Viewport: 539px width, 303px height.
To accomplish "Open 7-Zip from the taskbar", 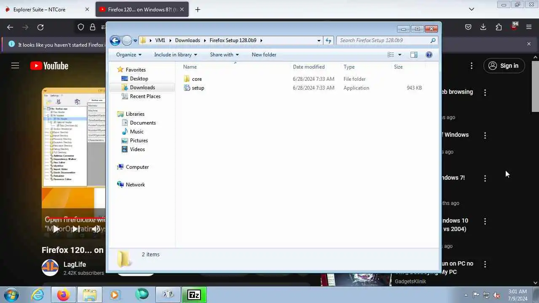I will point(194,295).
